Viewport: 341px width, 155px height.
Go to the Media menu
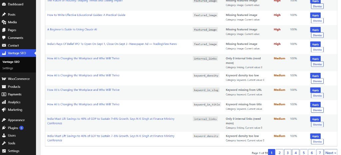coord(18,22)
